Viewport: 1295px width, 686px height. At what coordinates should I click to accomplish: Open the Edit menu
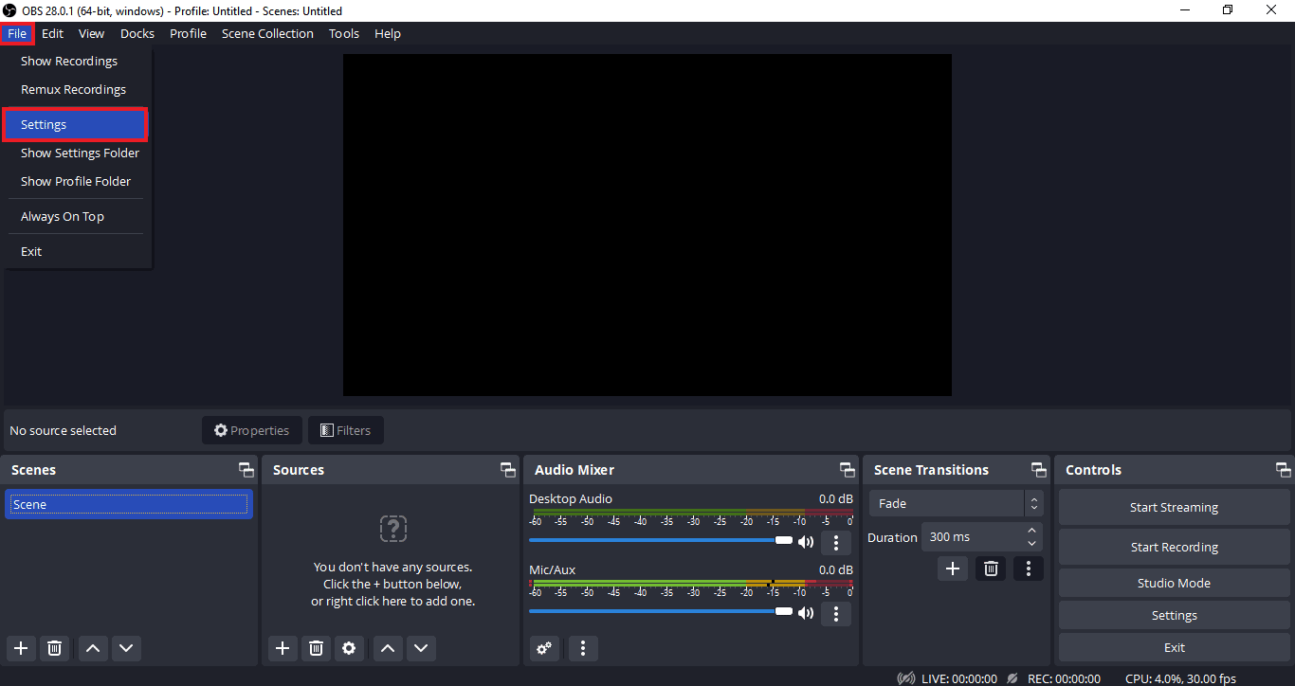(x=52, y=33)
